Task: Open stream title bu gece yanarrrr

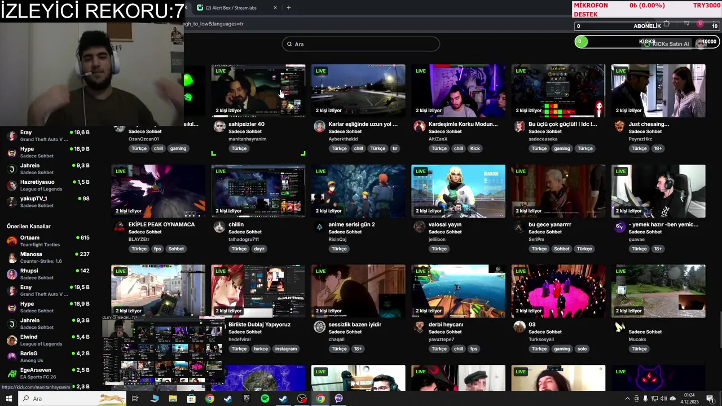Action: (550, 224)
